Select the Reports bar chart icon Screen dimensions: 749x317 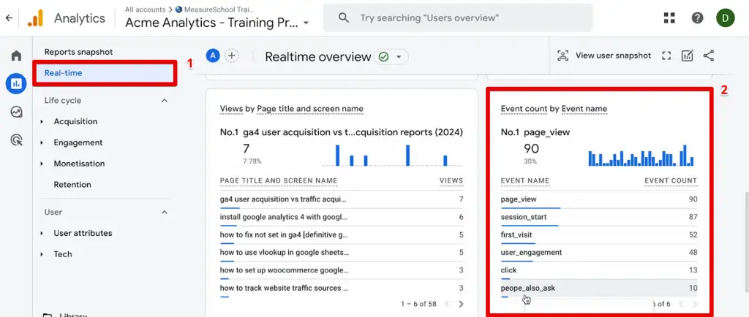[x=16, y=84]
